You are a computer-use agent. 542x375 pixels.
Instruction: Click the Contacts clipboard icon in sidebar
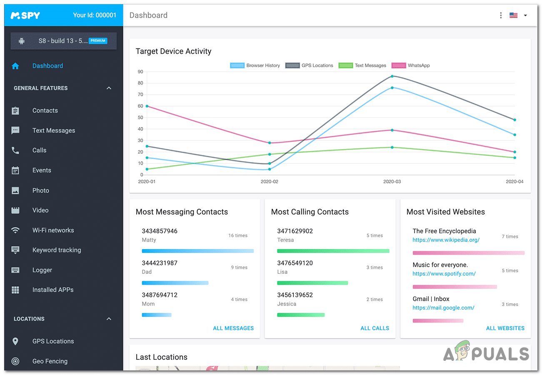point(15,110)
